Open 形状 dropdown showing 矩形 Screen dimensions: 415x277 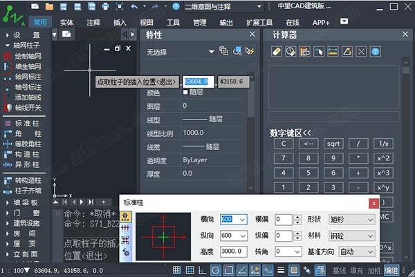tap(352, 220)
